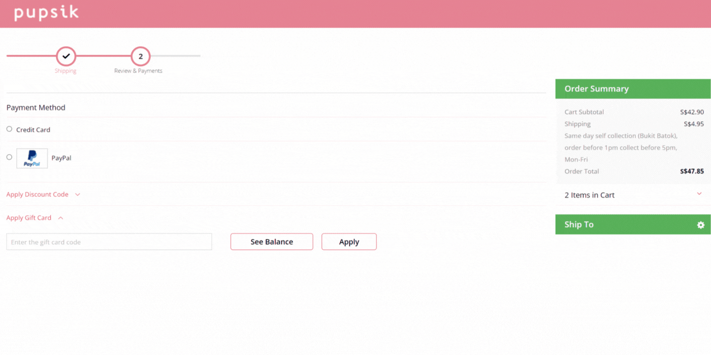
Task: Click the Apply Gift Card chevron icon
Action: point(60,218)
